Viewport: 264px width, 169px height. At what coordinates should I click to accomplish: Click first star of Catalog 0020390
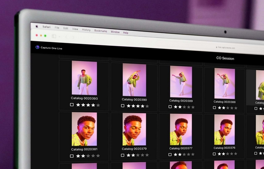click(129, 106)
